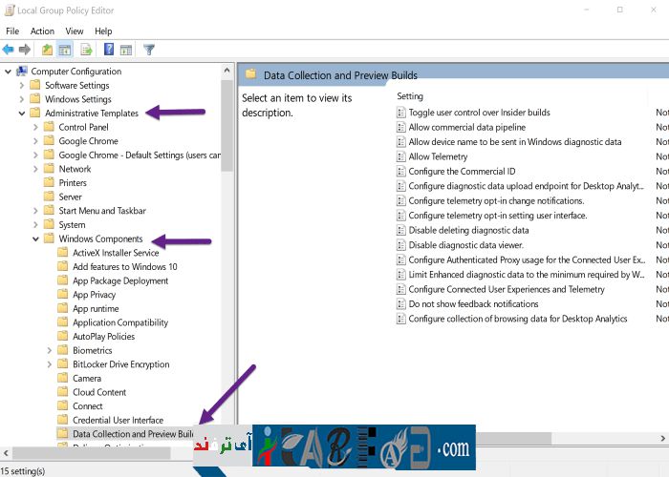The width and height of the screenshot is (669, 477).
Task: Click the console tree vertical scrollbar
Action: pos(227,238)
